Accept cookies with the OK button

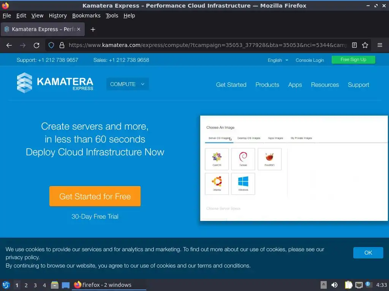point(368,253)
